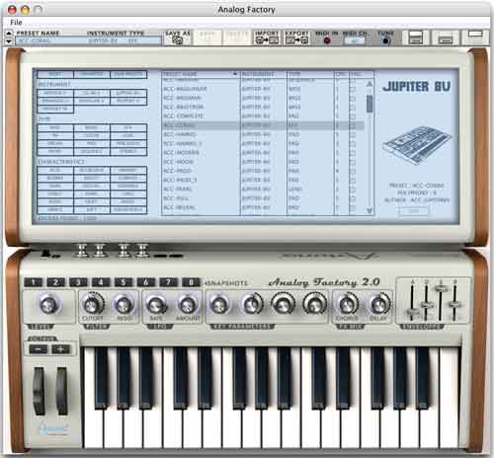
Task: Toggle the Soundtrack characteristics filter
Action: (128, 209)
